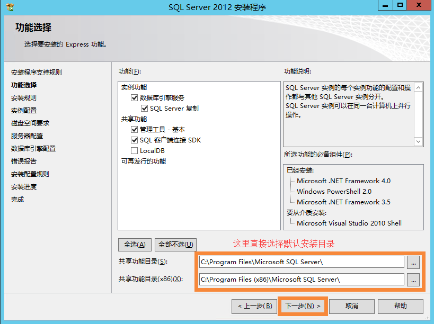Select Microsoft .NET Framework 4.0 entry
The image size is (434, 324).
(x=343, y=181)
